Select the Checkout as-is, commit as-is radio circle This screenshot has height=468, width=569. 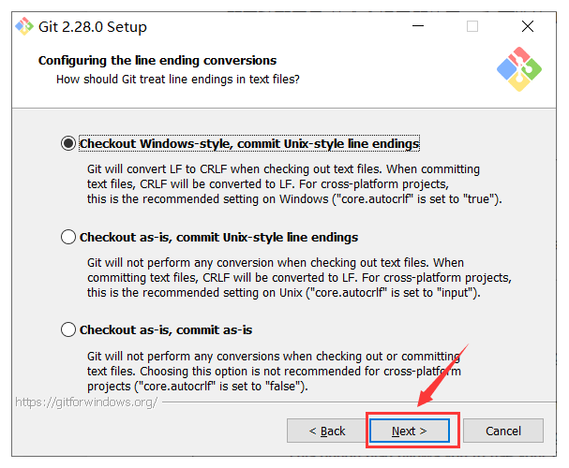(68, 329)
